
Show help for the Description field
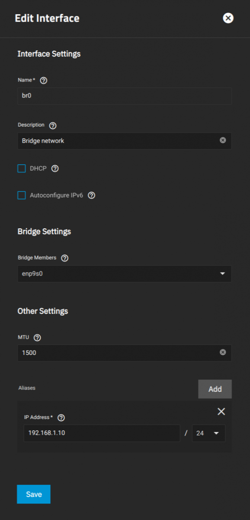(53, 126)
